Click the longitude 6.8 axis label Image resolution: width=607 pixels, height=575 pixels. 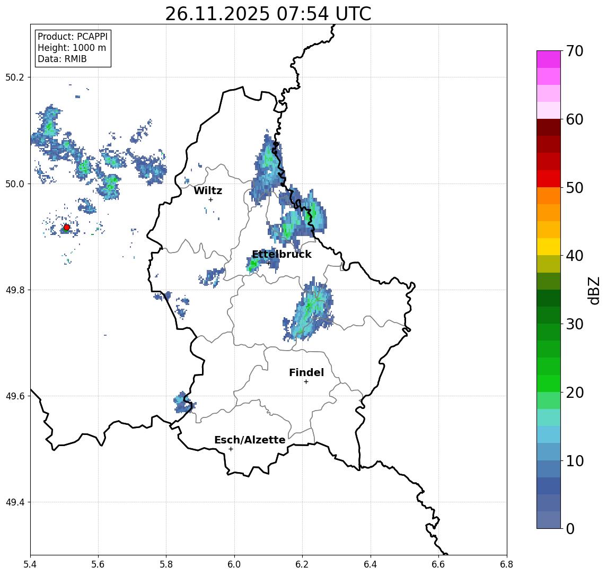point(507,564)
